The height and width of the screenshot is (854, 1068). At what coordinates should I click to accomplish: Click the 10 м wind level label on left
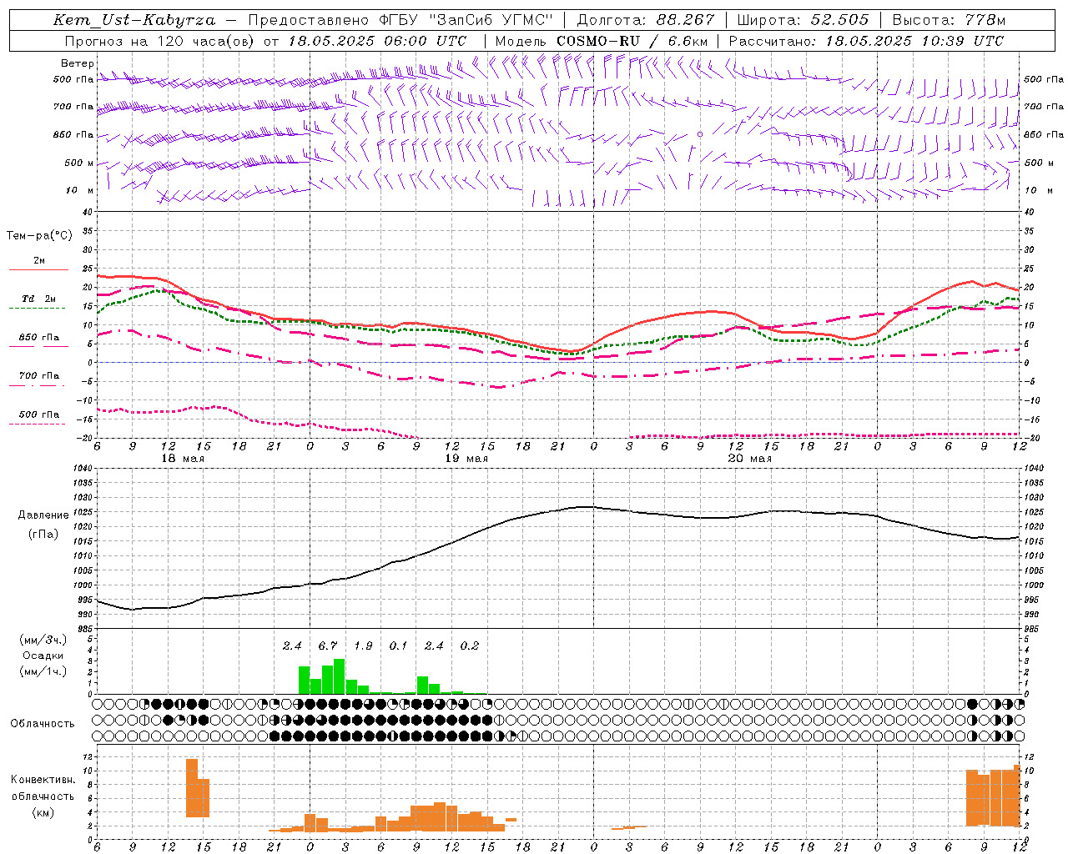[x=80, y=190]
